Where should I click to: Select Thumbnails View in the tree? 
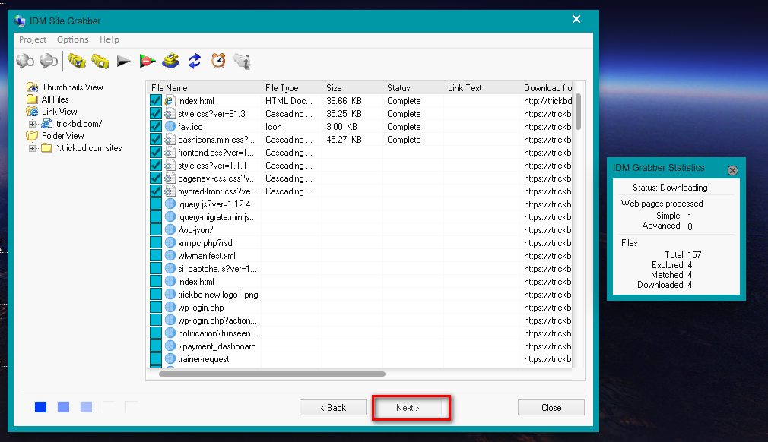point(72,87)
